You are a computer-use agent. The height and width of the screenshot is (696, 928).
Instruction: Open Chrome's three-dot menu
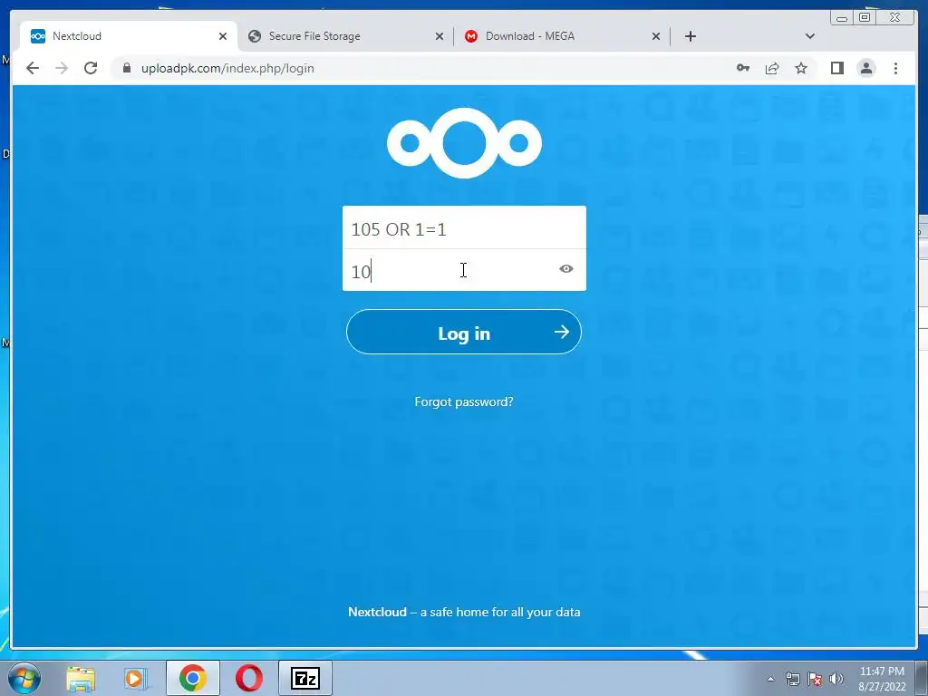tap(895, 68)
